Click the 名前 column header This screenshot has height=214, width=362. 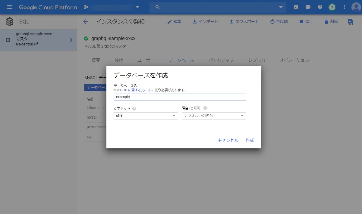(90, 99)
